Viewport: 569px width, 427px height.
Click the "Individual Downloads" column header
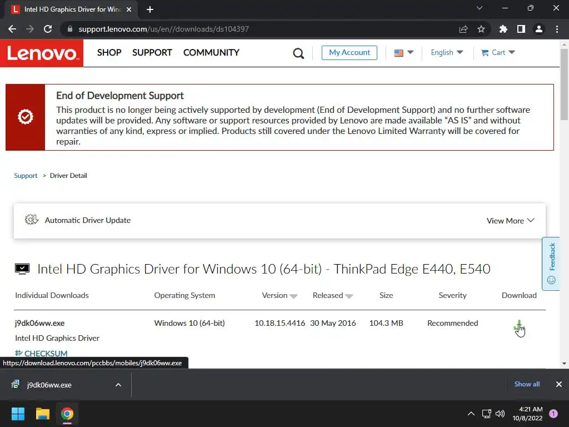52,296
